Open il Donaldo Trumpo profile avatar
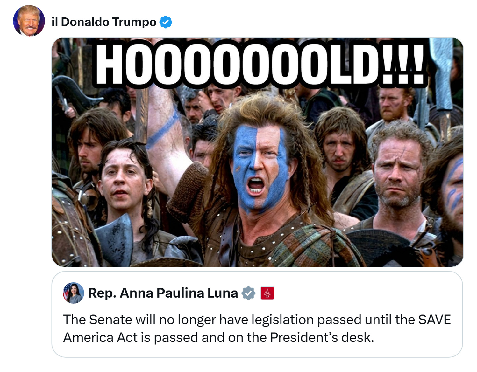 29,21
